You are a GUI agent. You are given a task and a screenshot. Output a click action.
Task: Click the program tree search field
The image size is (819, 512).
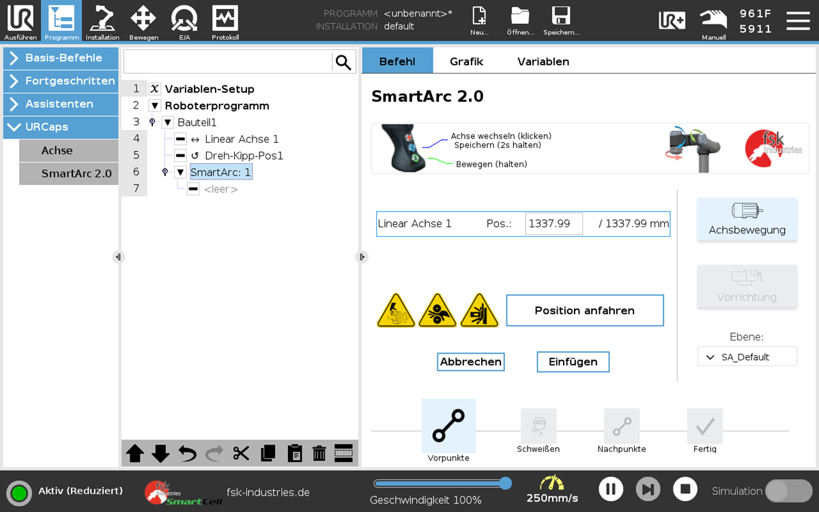[x=228, y=62]
